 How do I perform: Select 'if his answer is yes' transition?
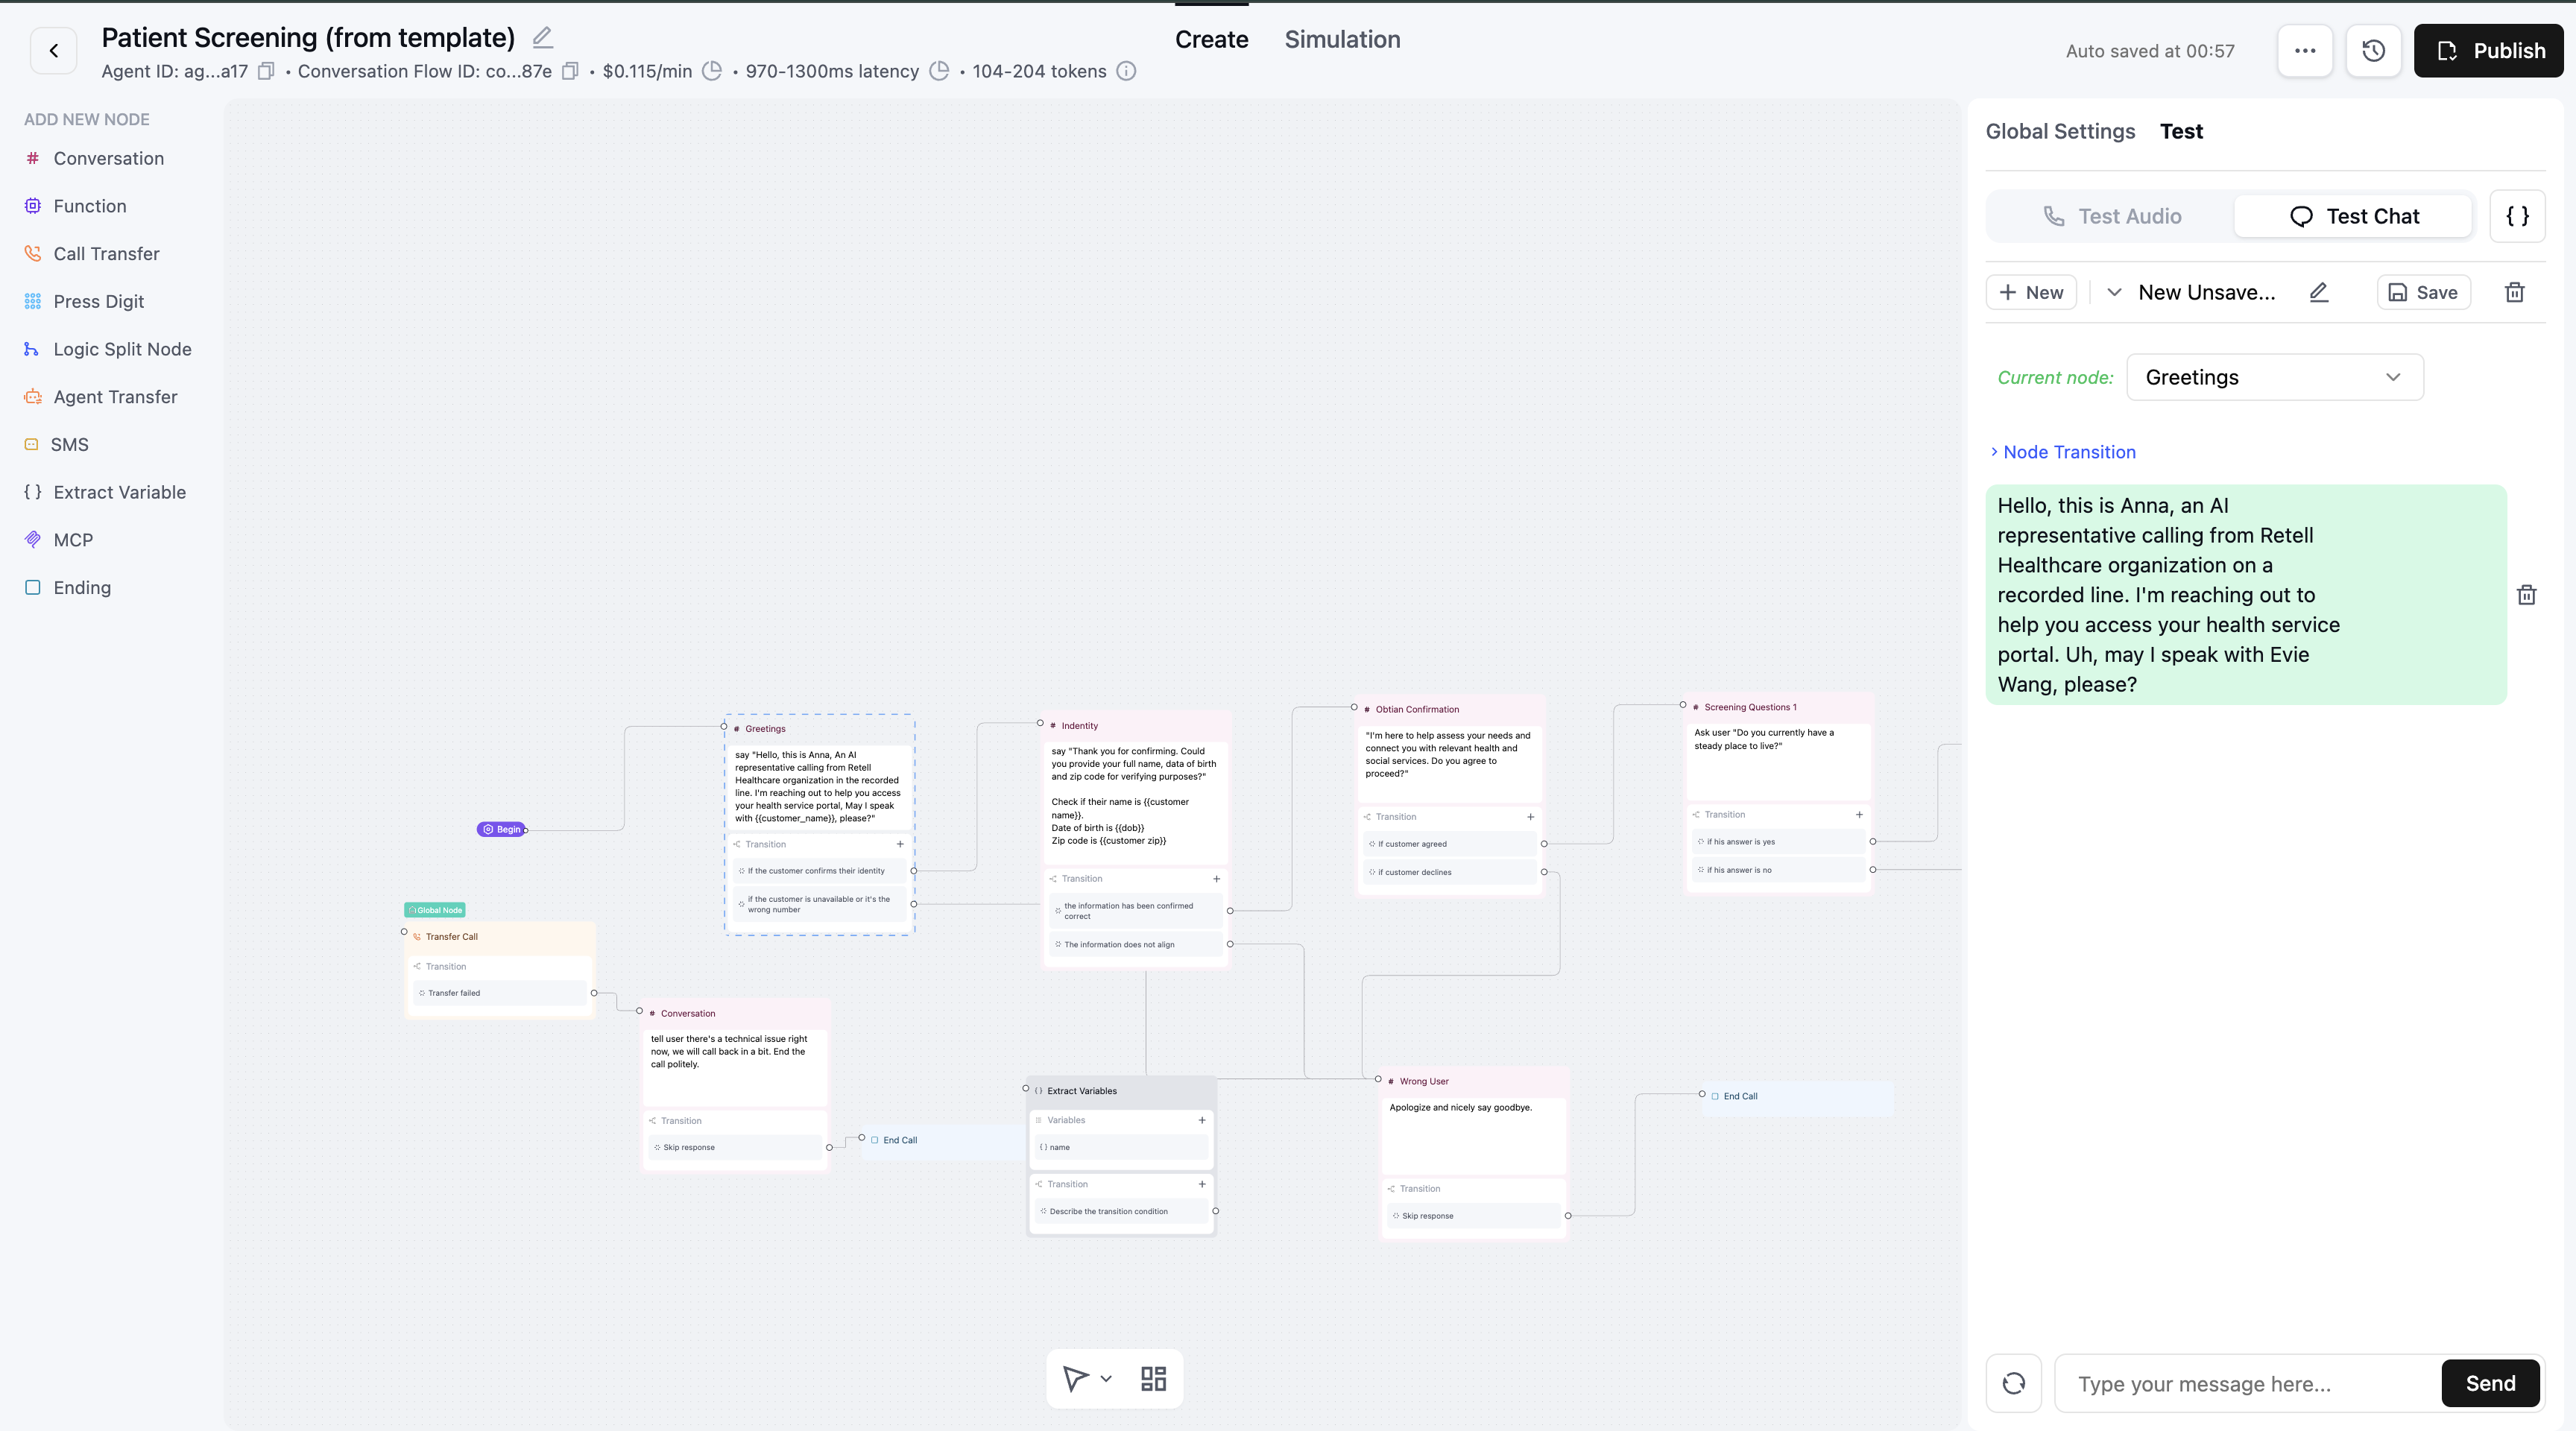tap(1779, 842)
